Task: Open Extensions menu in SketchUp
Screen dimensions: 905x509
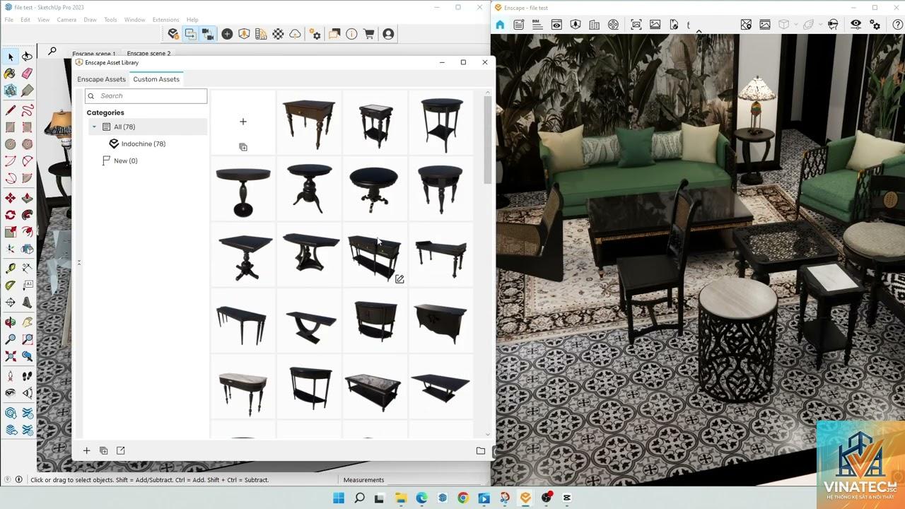Action: pyautogui.click(x=165, y=20)
